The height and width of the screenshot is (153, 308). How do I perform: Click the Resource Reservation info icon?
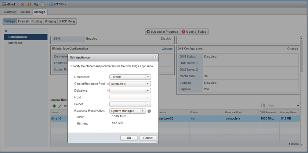(x=149, y=111)
